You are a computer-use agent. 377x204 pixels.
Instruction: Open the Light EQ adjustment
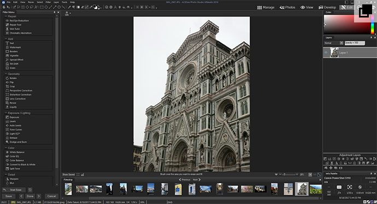pyautogui.click(x=13, y=134)
